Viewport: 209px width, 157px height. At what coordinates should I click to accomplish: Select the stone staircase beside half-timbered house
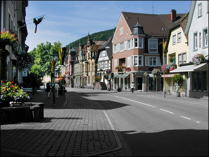point(103,86)
